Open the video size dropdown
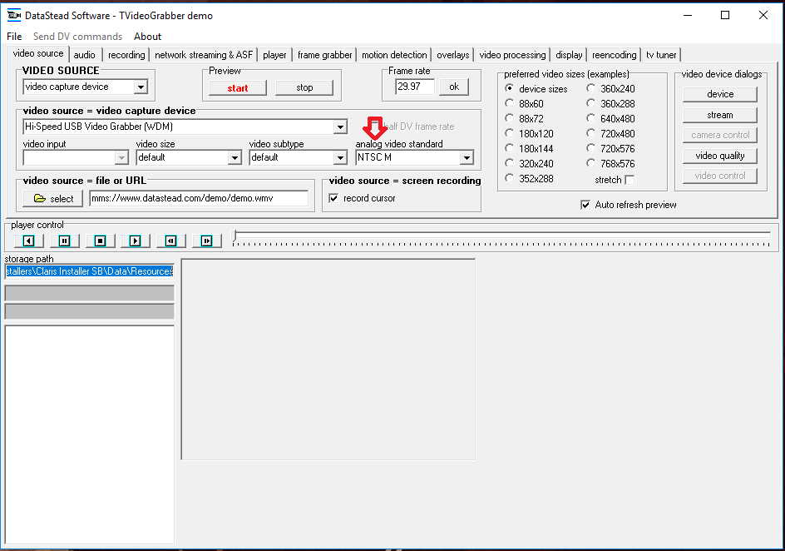785x551 pixels. 235,157
